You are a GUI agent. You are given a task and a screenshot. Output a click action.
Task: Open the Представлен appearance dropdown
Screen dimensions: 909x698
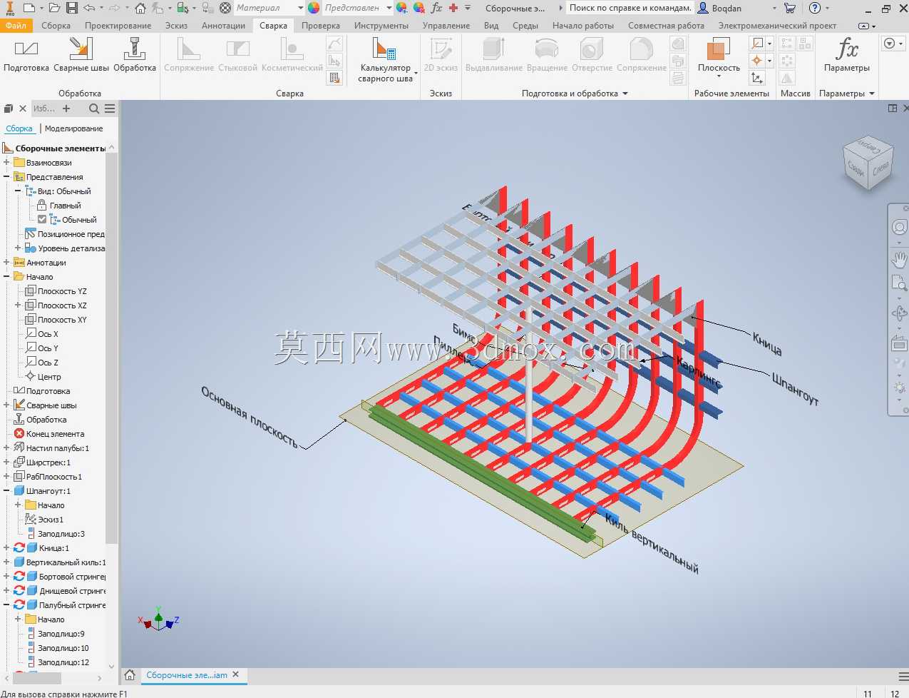358,8
